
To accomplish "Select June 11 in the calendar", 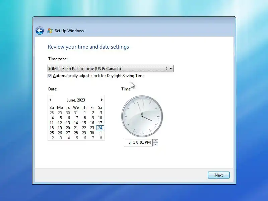I will (x=52, y=123).
